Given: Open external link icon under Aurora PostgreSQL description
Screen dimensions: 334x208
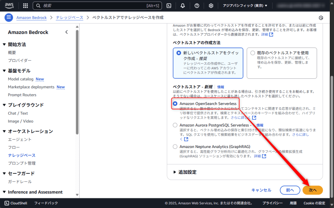Looking at the screenshot, I should (186, 139).
